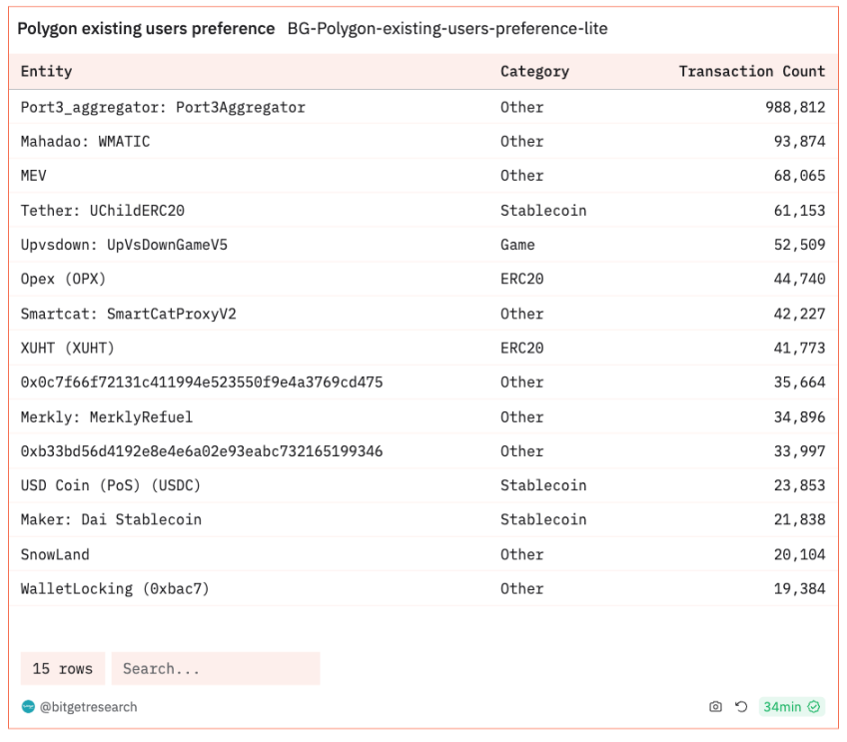The image size is (847, 742).
Task: Click the green checkmark status icon
Action: [814, 707]
